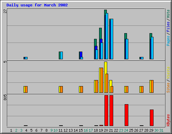Image resolution: width=172 pixels, height=134 pixels.
Task: Click the green day '30' x-axis label
Action: point(156,130)
